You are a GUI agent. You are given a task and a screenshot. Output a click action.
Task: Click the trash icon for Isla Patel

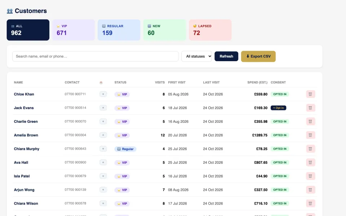click(310, 176)
